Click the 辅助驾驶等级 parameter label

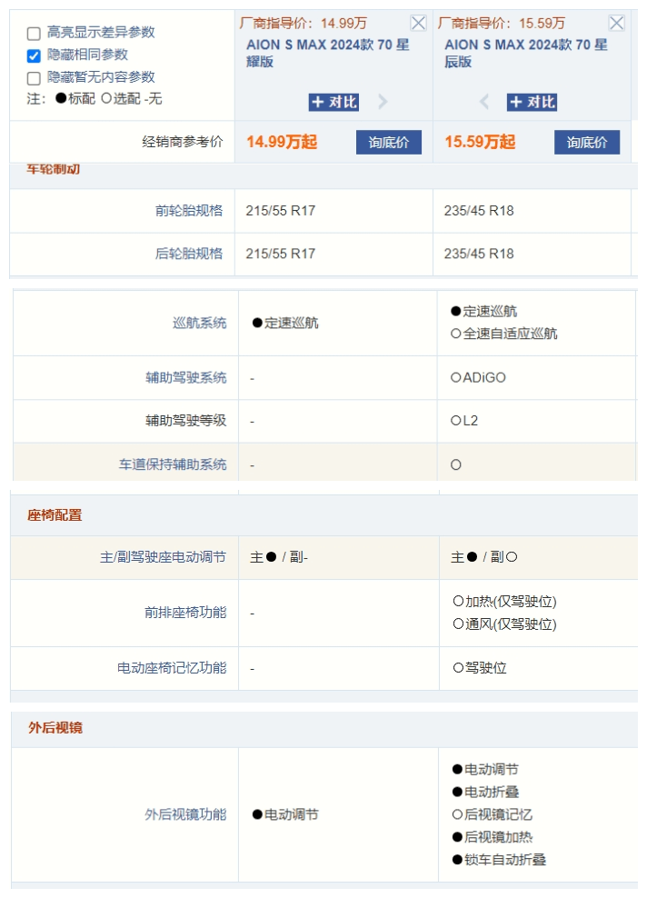point(186,421)
